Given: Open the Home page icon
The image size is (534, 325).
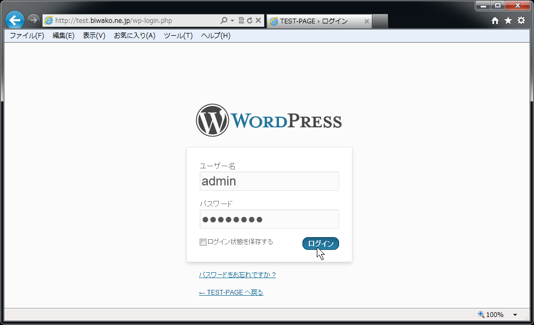Looking at the screenshot, I should [x=495, y=20].
